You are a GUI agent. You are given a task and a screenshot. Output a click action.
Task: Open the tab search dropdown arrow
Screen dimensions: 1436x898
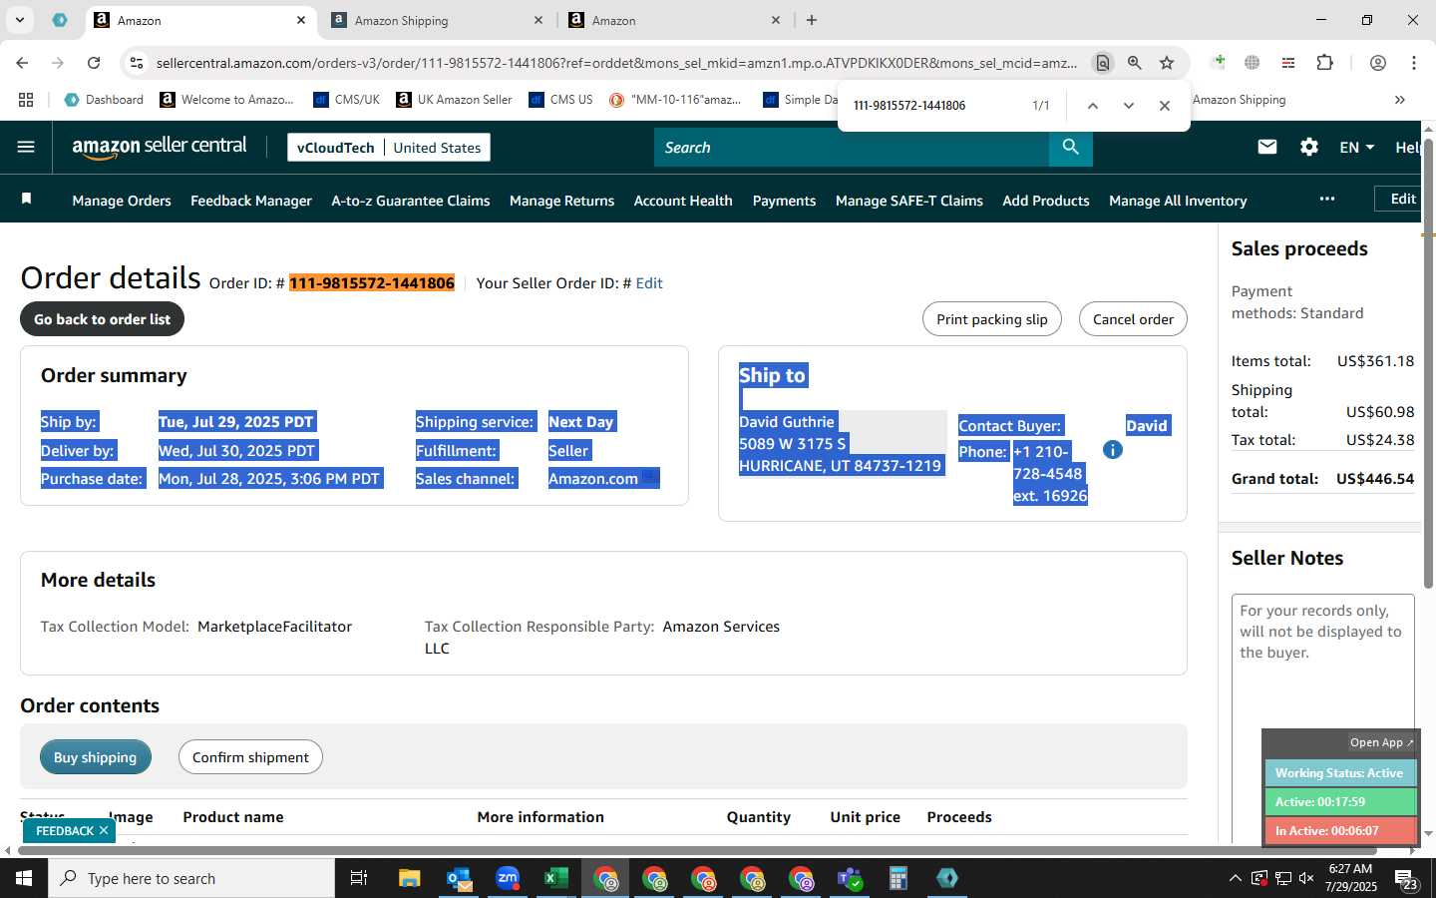[x=19, y=20]
